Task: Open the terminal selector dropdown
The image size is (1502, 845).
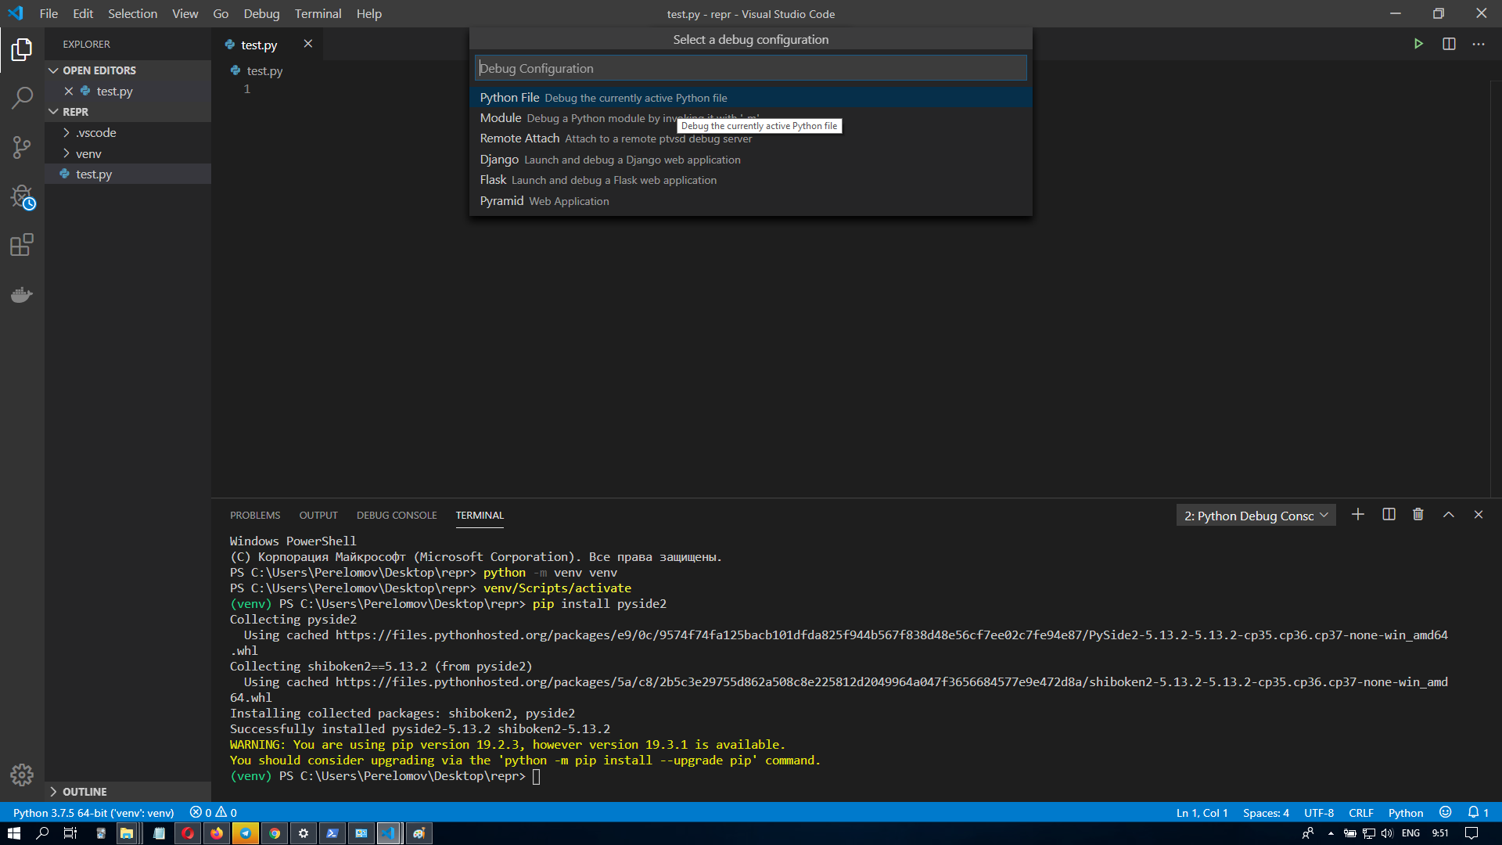Action: (x=1256, y=516)
